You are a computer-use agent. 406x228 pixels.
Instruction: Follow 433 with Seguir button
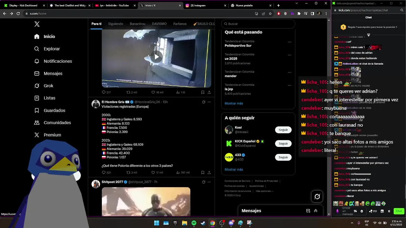click(x=283, y=157)
